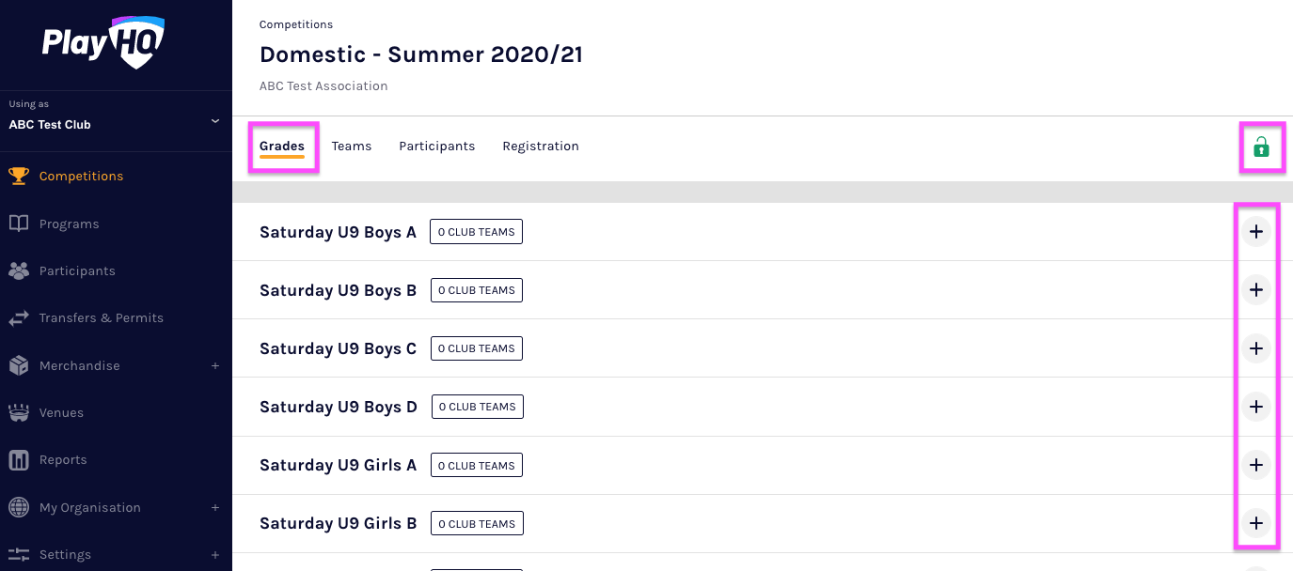This screenshot has width=1293, height=571.
Task: Click the Transfers & Permits arrows icon
Action: [x=19, y=318]
